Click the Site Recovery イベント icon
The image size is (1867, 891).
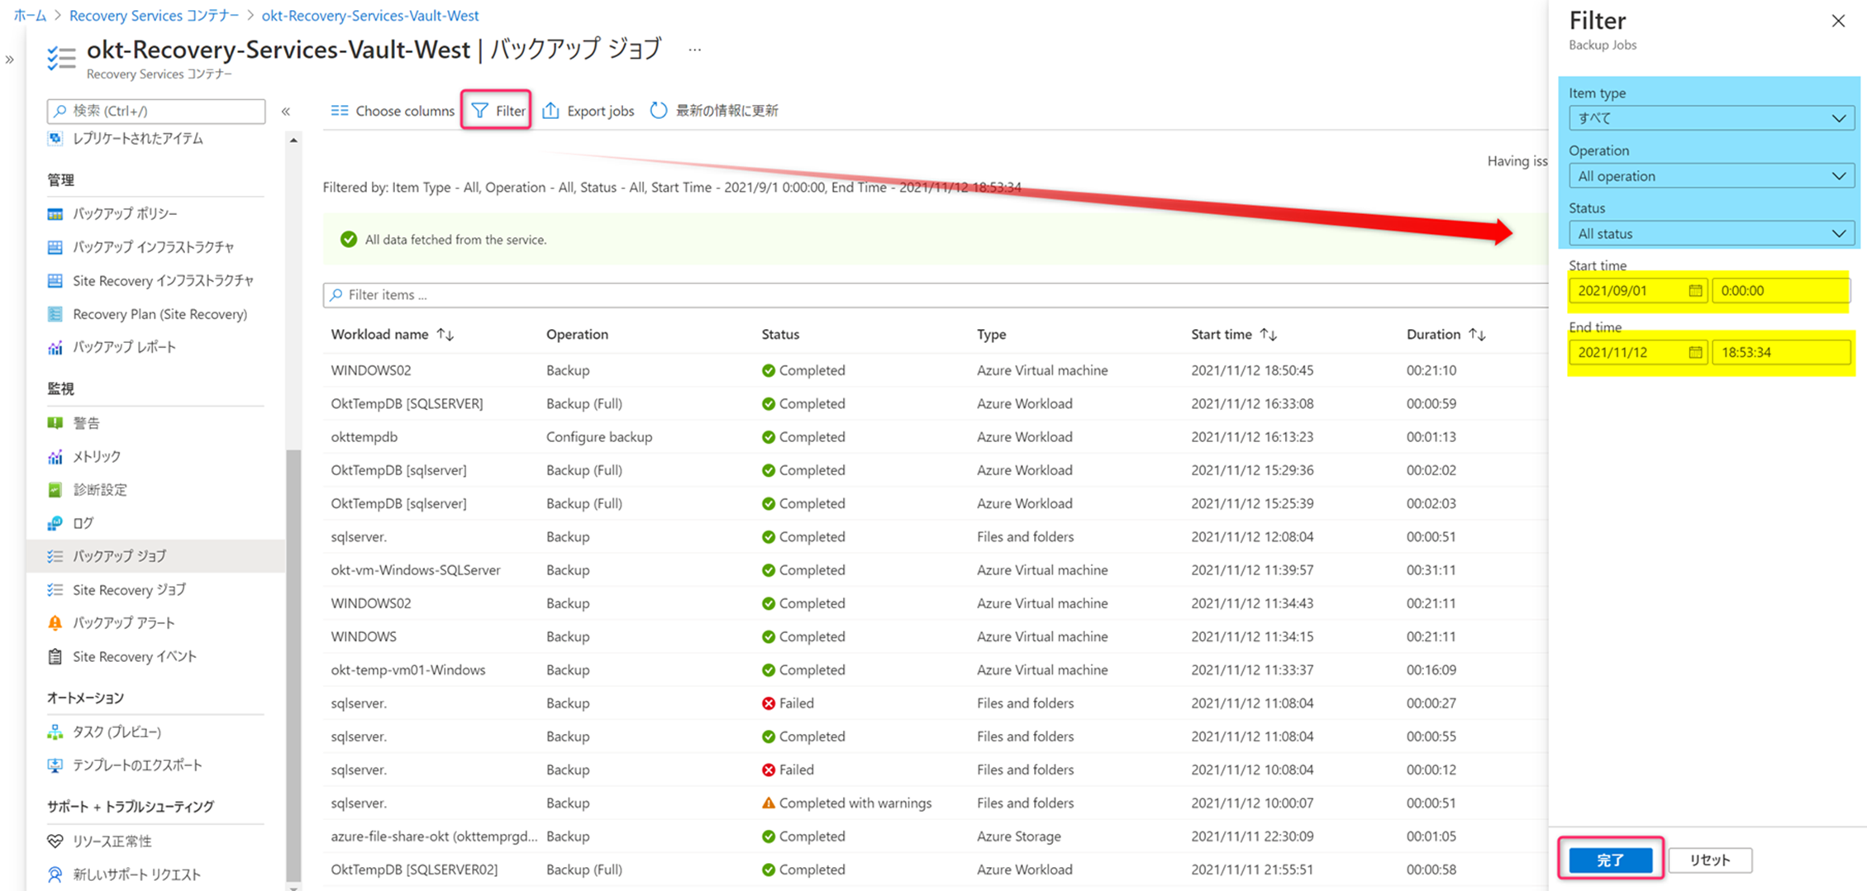click(55, 657)
